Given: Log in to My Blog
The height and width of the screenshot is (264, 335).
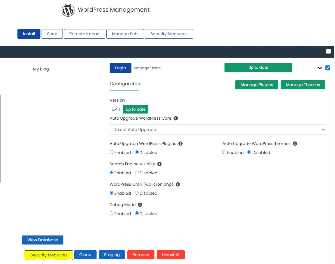Looking at the screenshot, I should pos(120,68).
